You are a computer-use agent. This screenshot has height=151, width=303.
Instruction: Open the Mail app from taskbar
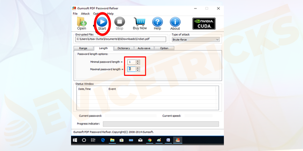click(x=140, y=140)
